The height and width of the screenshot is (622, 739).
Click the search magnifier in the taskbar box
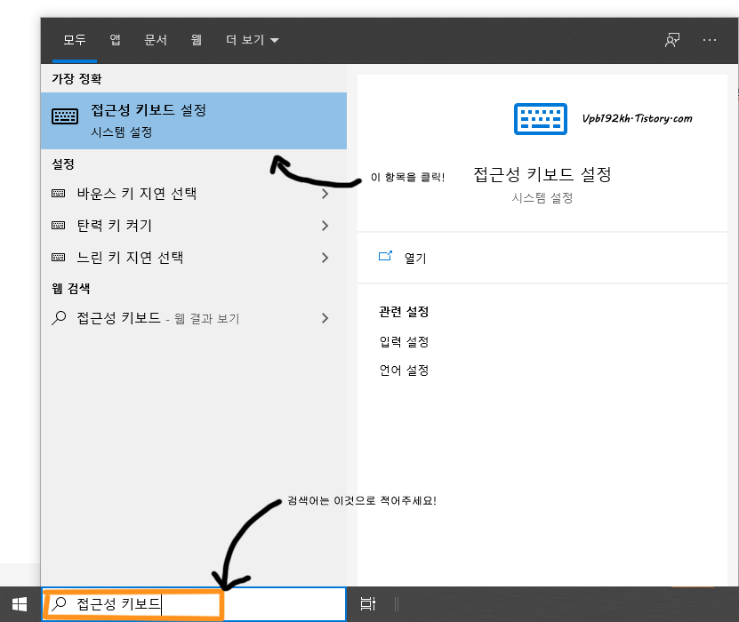point(59,603)
